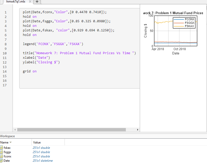Click the orange FSGGX legend line sample
The height and width of the screenshot is (165, 207).
click(179, 23)
